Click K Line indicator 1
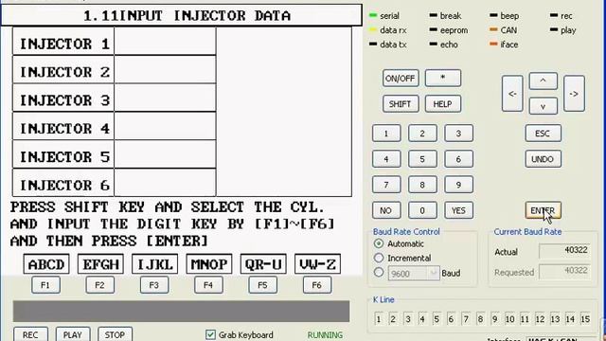 379,319
